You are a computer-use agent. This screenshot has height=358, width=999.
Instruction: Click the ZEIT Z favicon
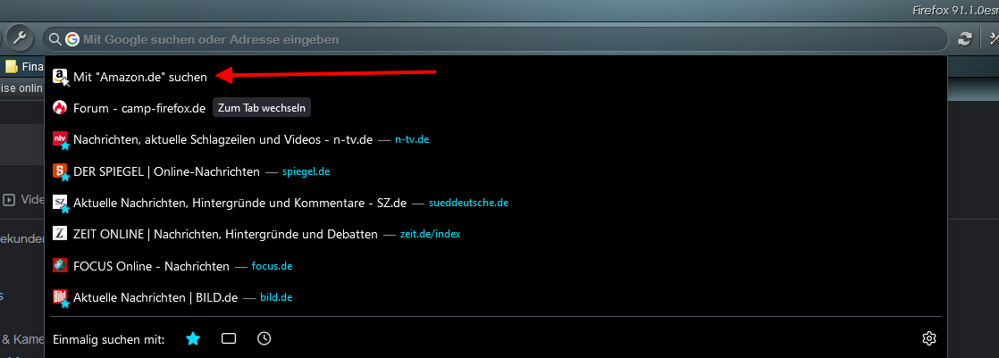(x=60, y=235)
